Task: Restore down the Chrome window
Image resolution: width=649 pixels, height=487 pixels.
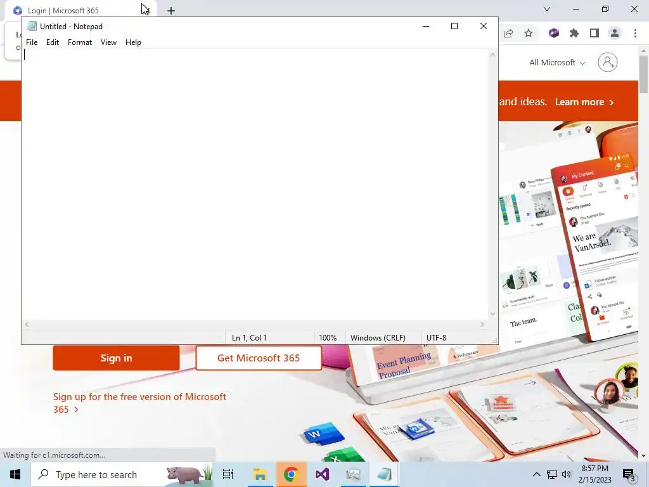Action: point(605,9)
